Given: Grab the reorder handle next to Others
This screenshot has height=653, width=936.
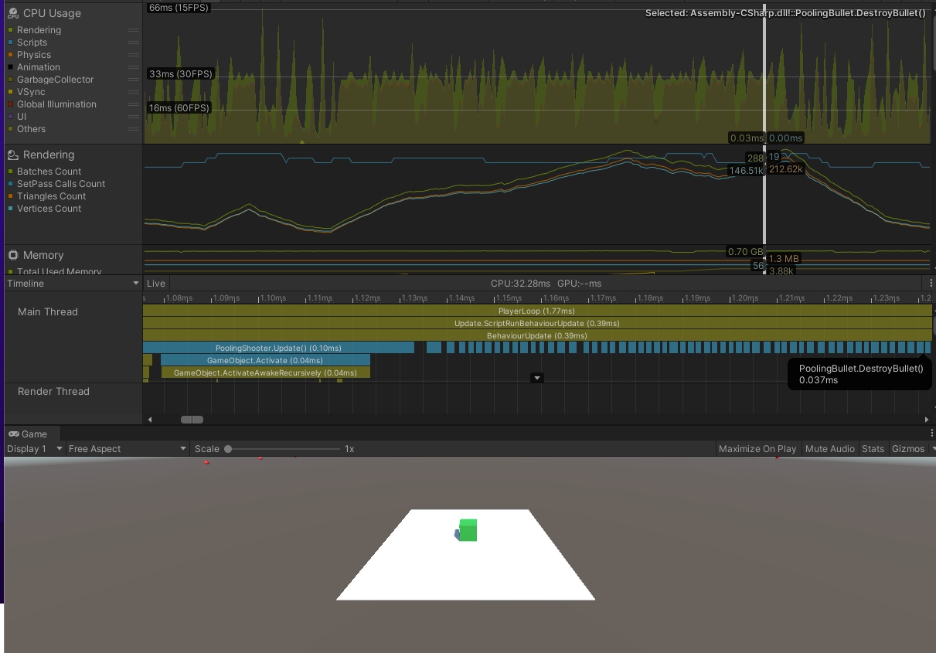Looking at the screenshot, I should pyautogui.click(x=134, y=129).
